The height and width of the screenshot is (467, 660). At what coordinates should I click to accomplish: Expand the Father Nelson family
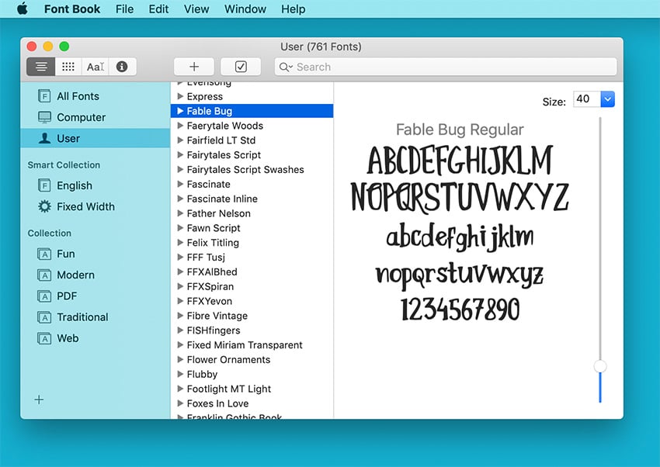(x=180, y=213)
